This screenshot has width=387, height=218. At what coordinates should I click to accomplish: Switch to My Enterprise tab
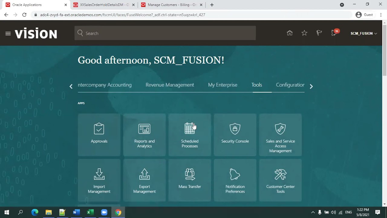coord(223,85)
